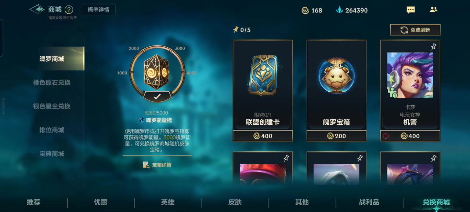The width and height of the screenshot is (470, 212).
Task: Pin the second-row middle skin card
Action: (360, 158)
